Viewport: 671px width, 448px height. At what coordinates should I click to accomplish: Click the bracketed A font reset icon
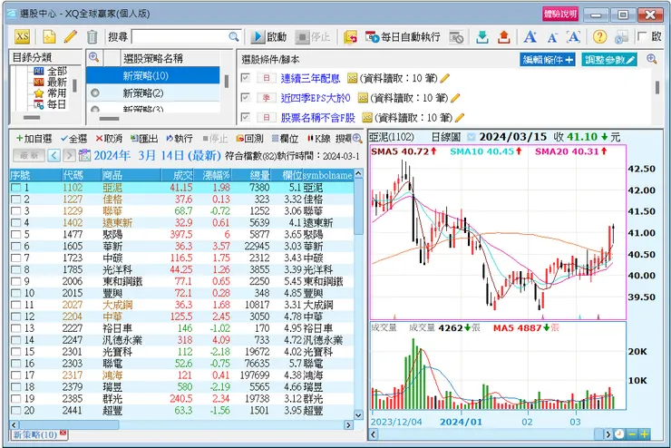[x=573, y=37]
